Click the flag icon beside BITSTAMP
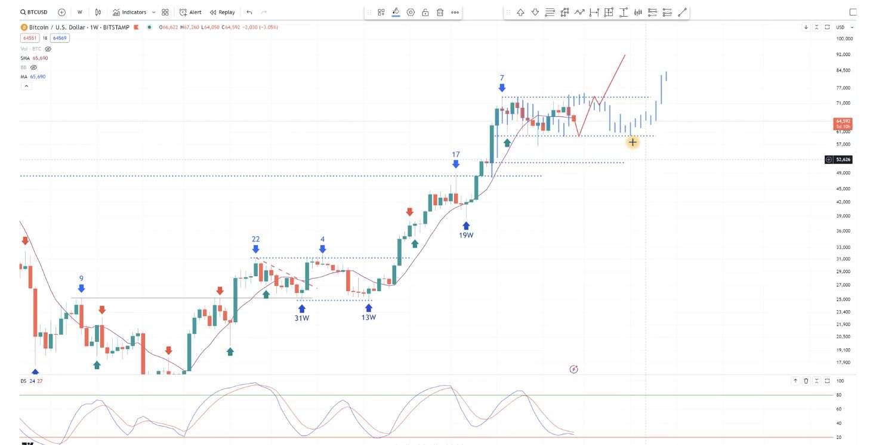The image size is (870, 445). pos(137,27)
